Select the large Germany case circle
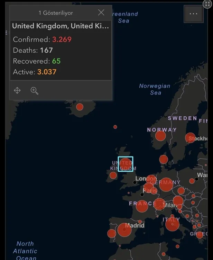The height and width of the screenshot is (260, 213). [x=166, y=185]
